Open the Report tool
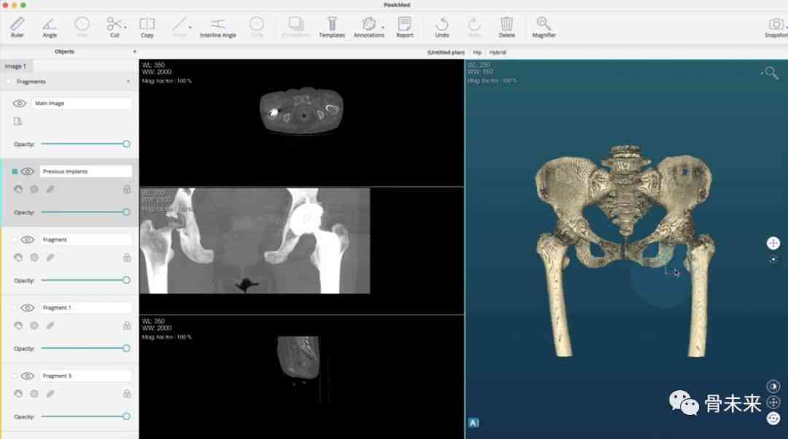This screenshot has width=788, height=439. point(404,27)
